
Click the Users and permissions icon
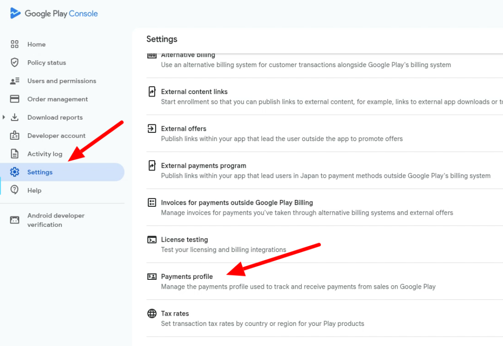tap(15, 81)
